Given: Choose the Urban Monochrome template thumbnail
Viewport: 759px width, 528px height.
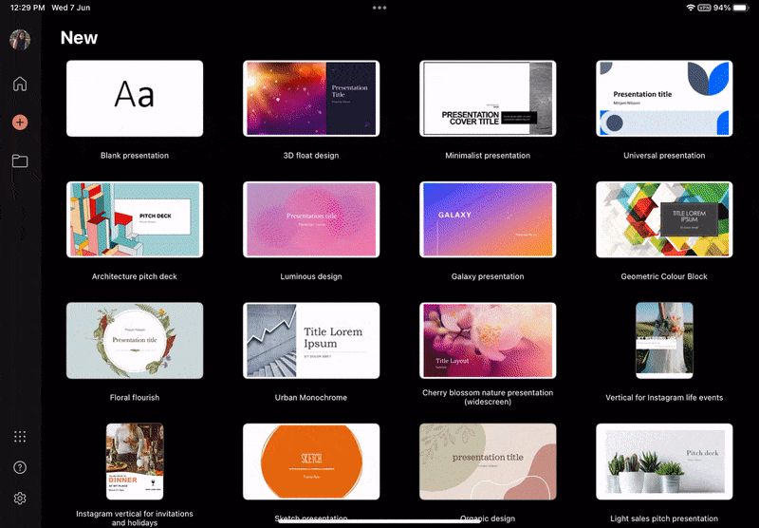Looking at the screenshot, I should [311, 341].
